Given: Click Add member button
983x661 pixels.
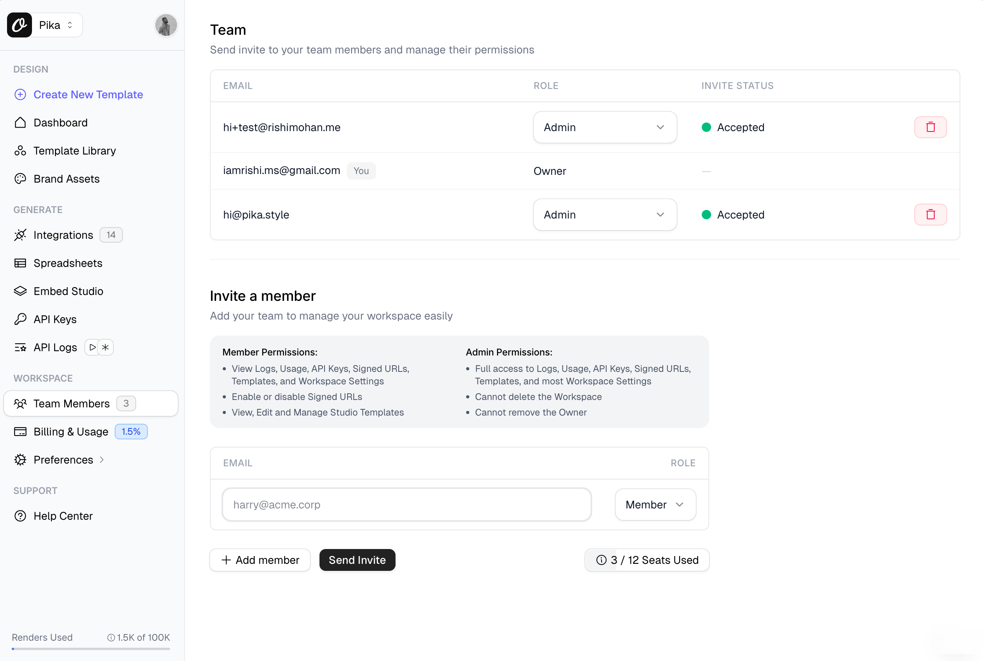Looking at the screenshot, I should click(260, 560).
